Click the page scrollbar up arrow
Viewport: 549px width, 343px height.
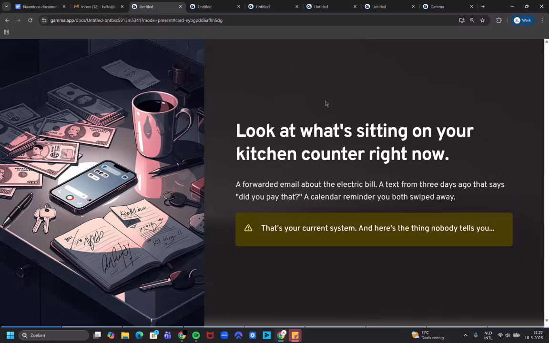click(x=547, y=41)
